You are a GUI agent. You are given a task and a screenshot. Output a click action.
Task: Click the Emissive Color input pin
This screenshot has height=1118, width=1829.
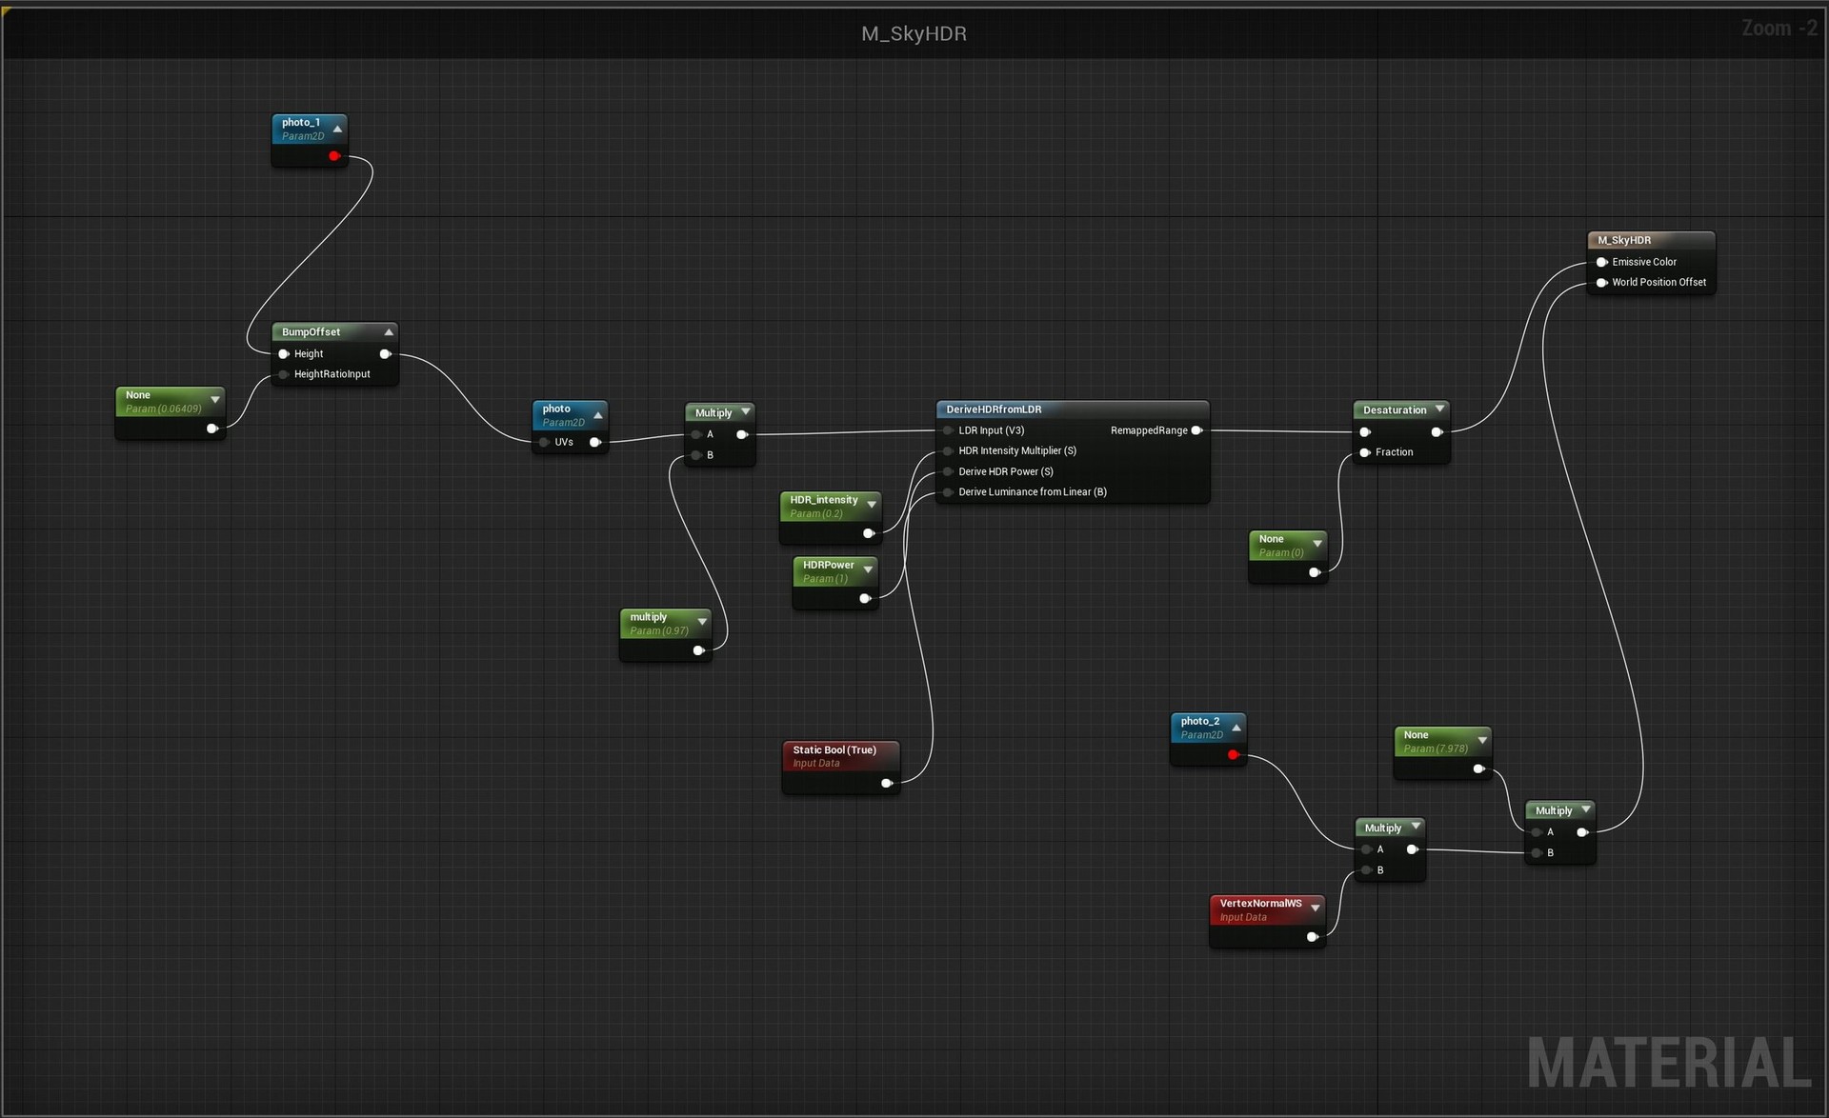point(1601,262)
